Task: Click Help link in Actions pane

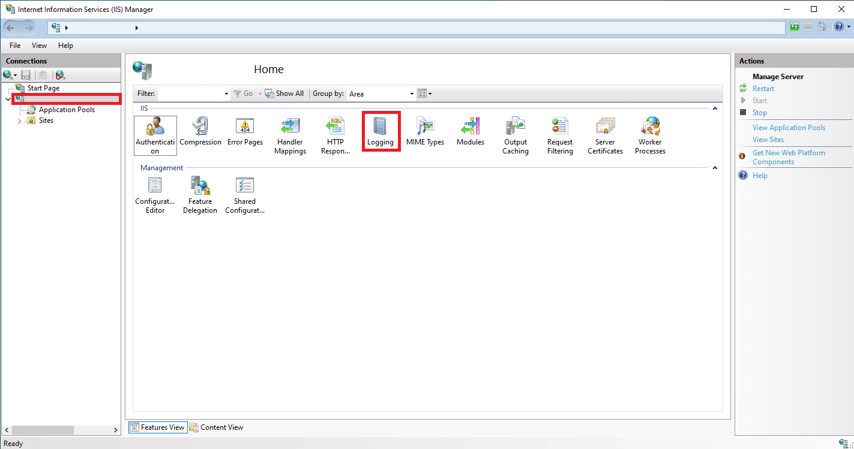Action: (760, 176)
